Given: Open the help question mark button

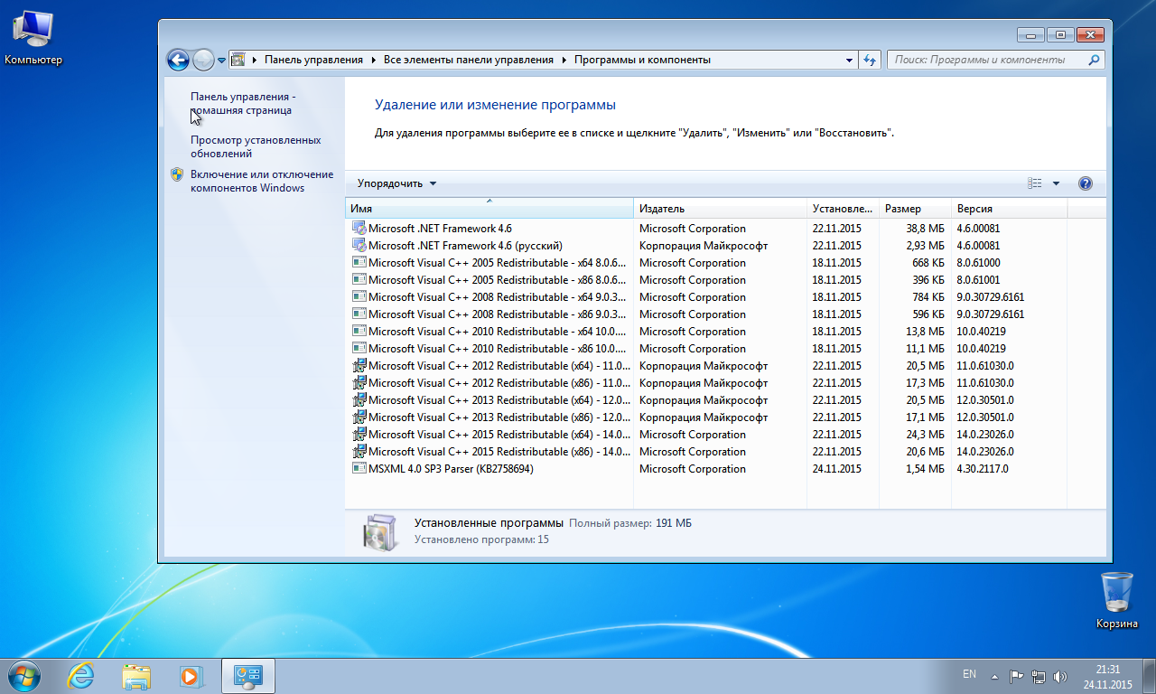Looking at the screenshot, I should [x=1086, y=183].
